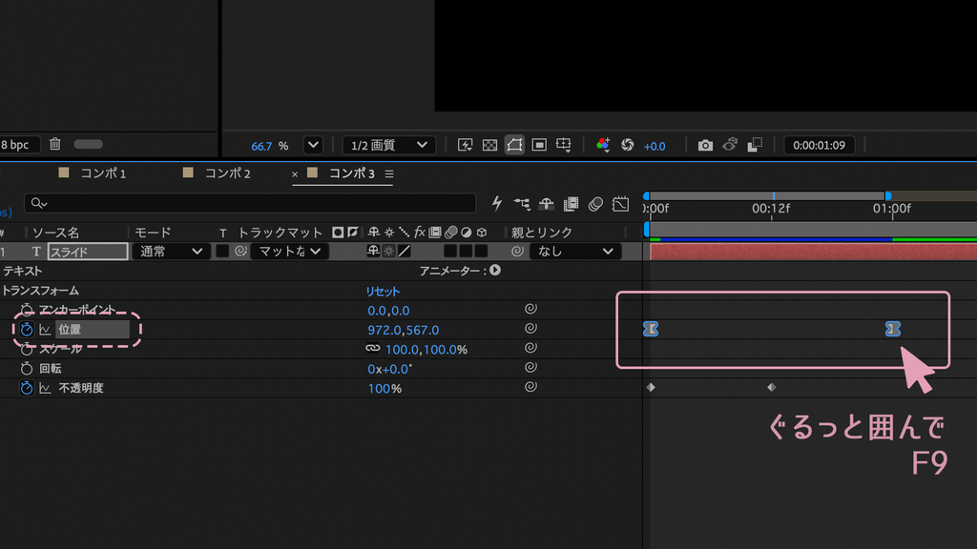Toggle the 位置 stopwatch
Screen dimensions: 977x549
26,329
